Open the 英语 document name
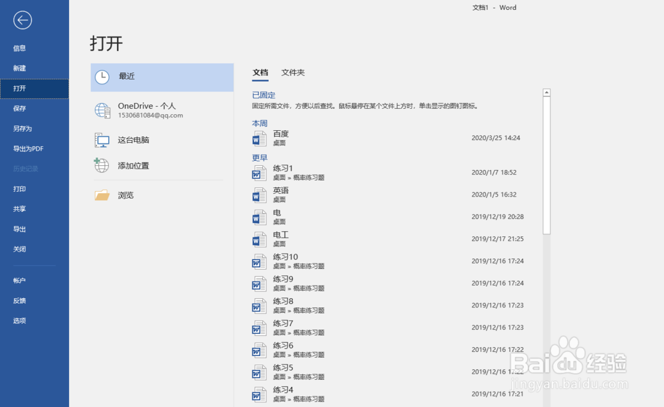 pos(281,191)
